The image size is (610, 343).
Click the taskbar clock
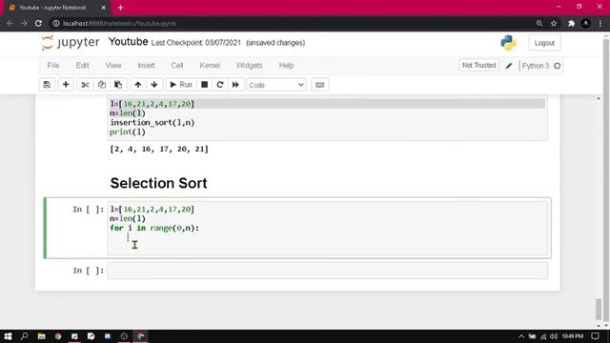572,336
